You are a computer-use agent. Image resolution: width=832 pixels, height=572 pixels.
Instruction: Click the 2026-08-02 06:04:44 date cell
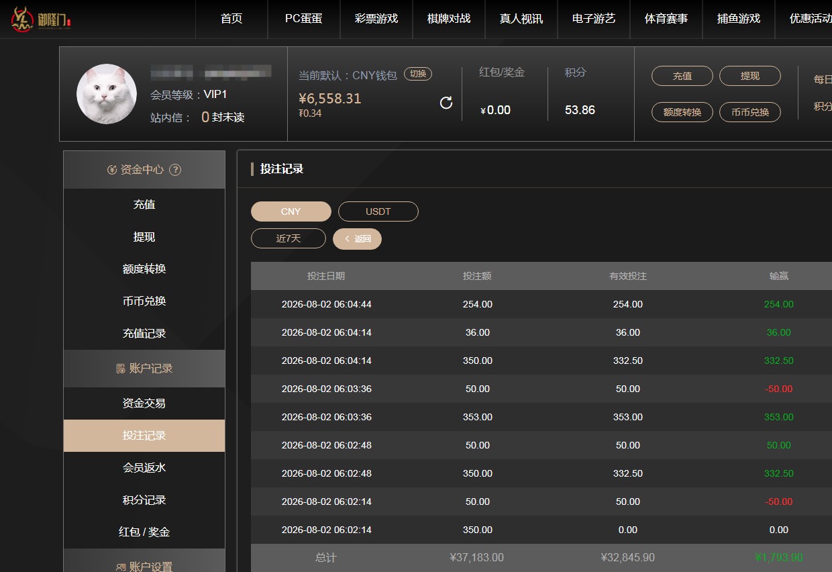pyautogui.click(x=327, y=304)
